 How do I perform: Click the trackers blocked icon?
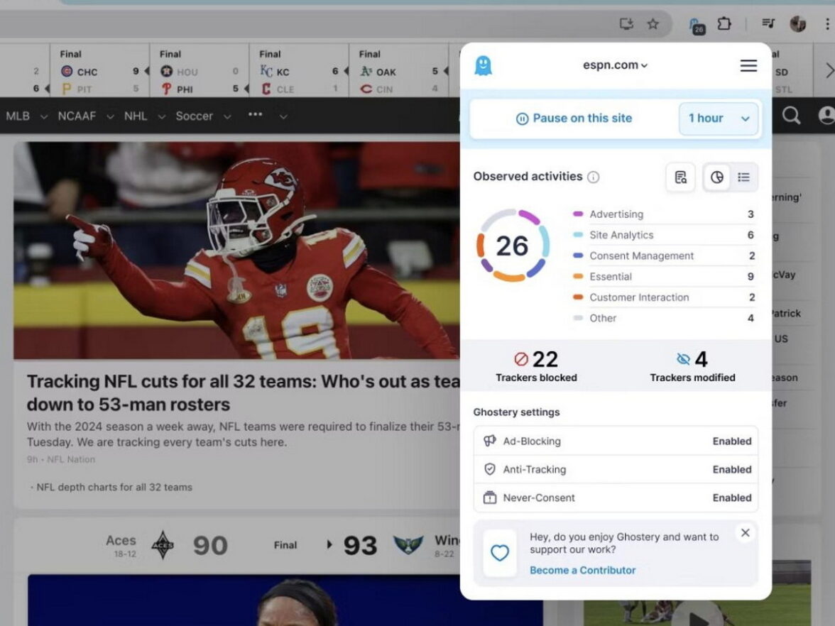(521, 359)
